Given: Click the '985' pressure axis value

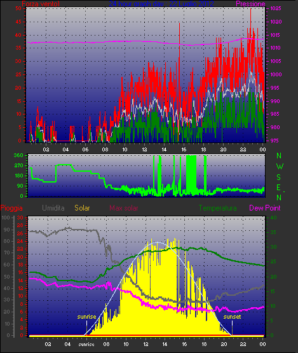Looking at the screenshot, I should point(274,114).
